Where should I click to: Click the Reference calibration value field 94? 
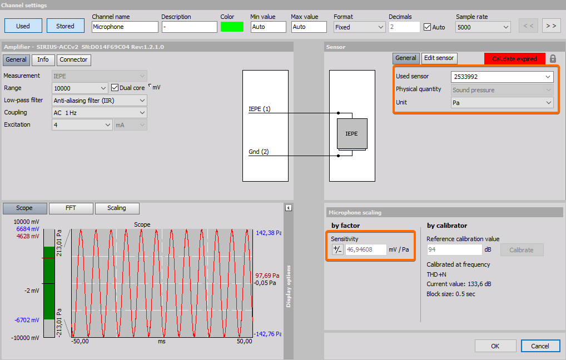(x=455, y=249)
